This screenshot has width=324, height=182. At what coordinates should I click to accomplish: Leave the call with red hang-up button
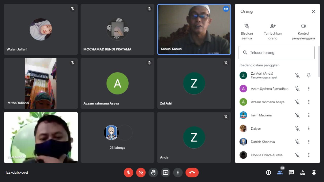(192, 173)
